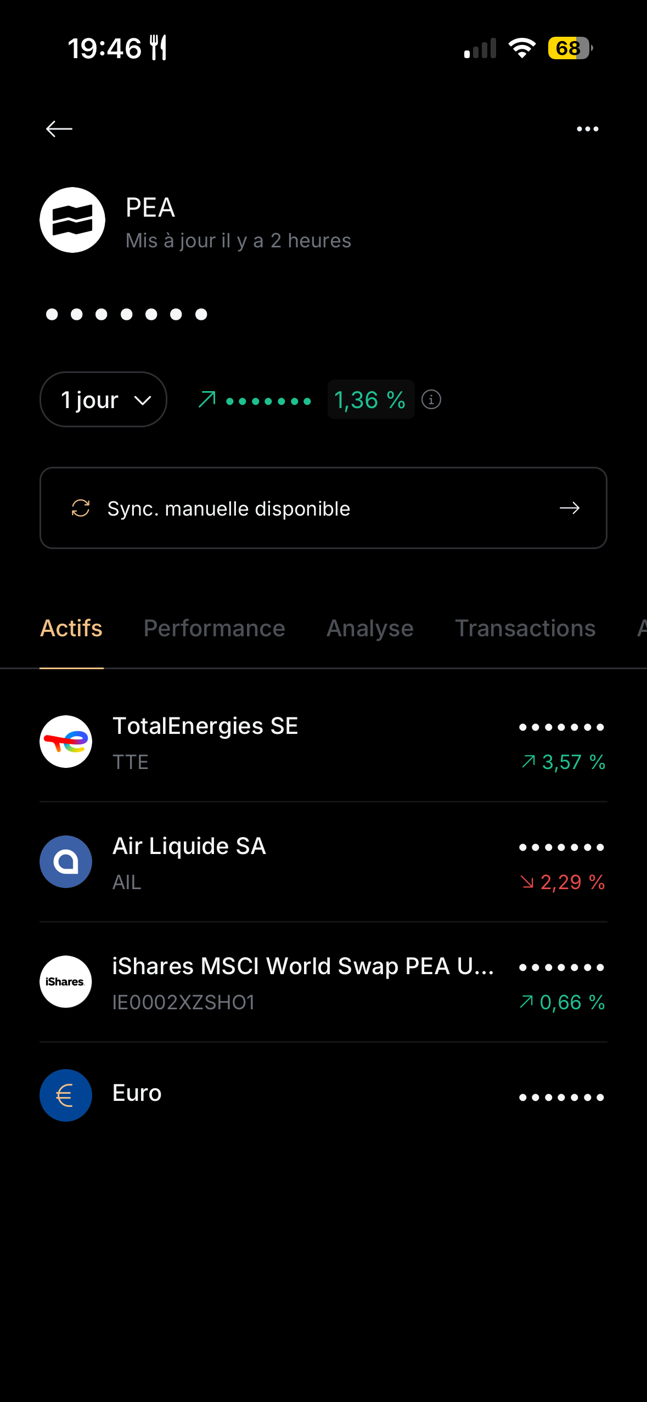Tap the Euro currency icon
Screen dimensions: 647x1402
coord(66,1095)
